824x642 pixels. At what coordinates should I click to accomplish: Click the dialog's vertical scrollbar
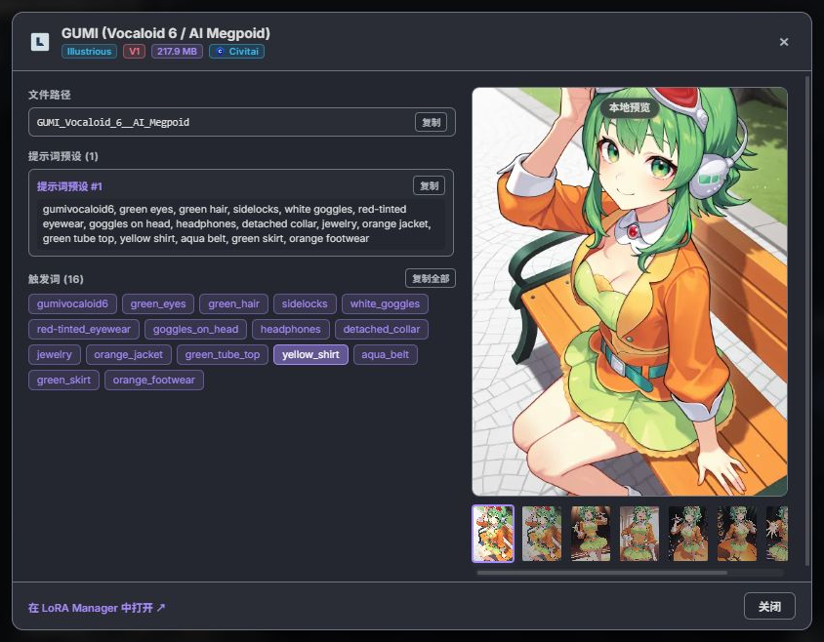tap(807, 320)
